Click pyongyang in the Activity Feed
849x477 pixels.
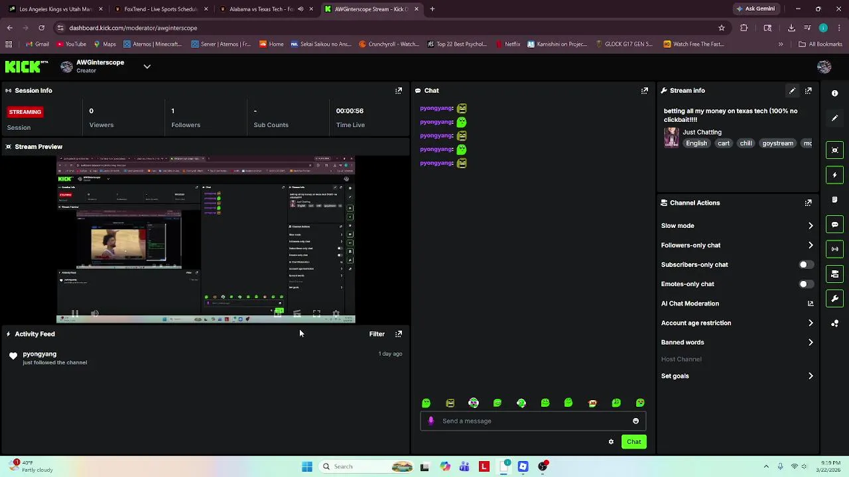coord(40,354)
